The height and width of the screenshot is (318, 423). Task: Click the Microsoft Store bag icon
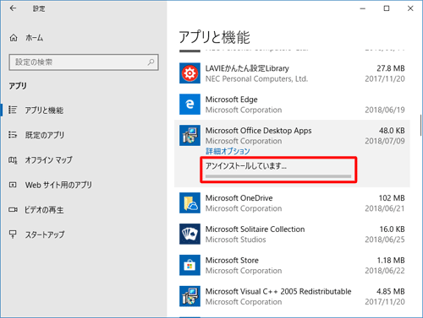tap(190, 265)
